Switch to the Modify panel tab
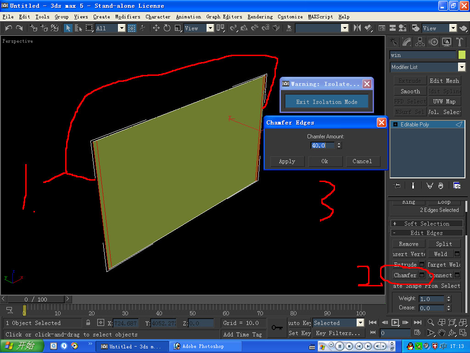 click(407, 42)
